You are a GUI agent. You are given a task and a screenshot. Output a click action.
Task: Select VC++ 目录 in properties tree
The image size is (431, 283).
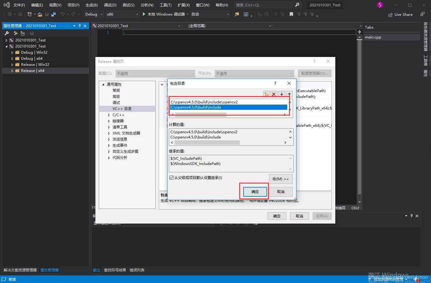pos(127,109)
